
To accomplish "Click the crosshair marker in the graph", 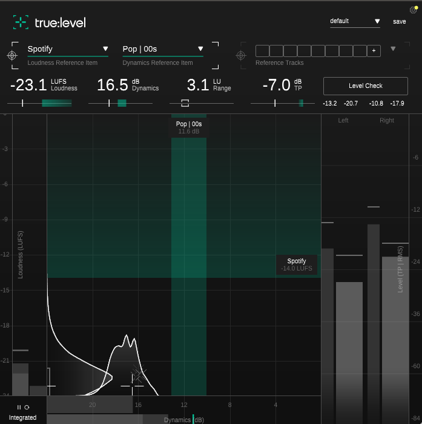I will point(133,385).
